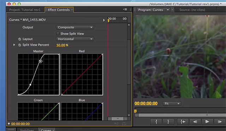Click the lower control point on Master curve
The width and height of the screenshot is (226, 131).
tap(30, 85)
